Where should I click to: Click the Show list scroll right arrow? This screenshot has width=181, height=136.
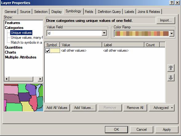click(40, 79)
